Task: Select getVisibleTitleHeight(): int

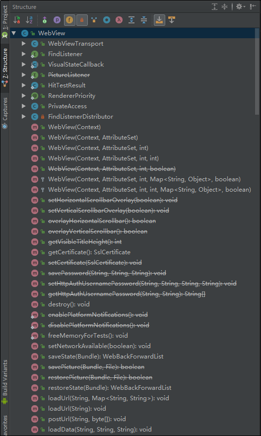Action: click(85, 242)
